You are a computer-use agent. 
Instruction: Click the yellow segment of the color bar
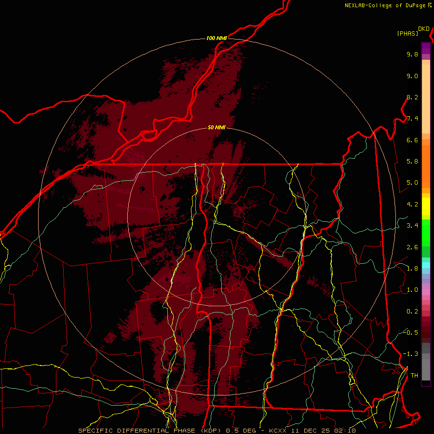[426, 206]
